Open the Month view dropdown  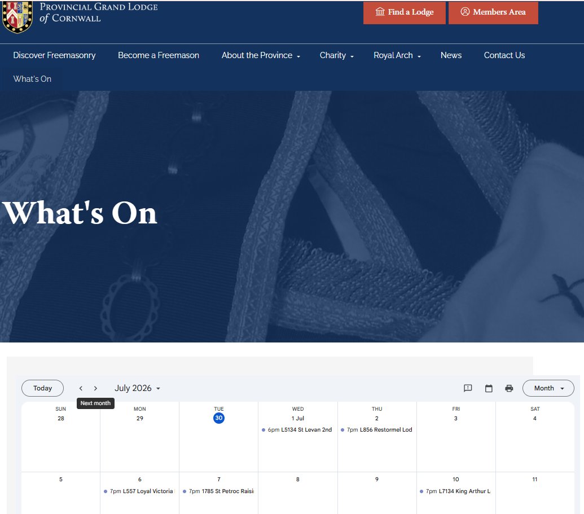[x=548, y=388]
